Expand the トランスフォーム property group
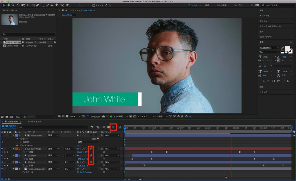This screenshot has height=181, width=296. (x=17, y=145)
